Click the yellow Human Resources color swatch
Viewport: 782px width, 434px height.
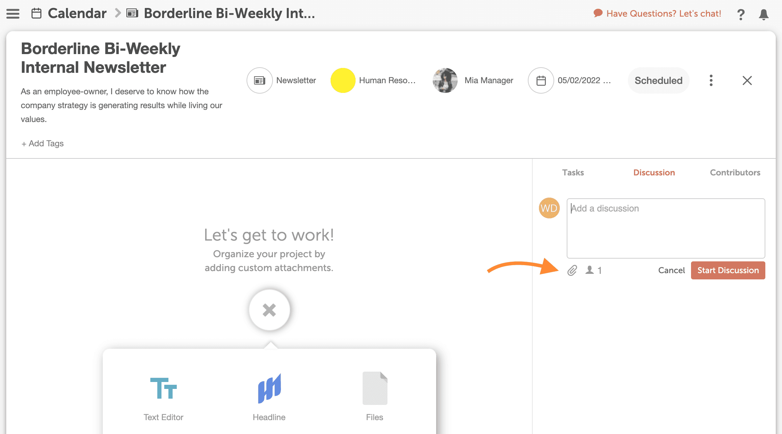tap(343, 80)
